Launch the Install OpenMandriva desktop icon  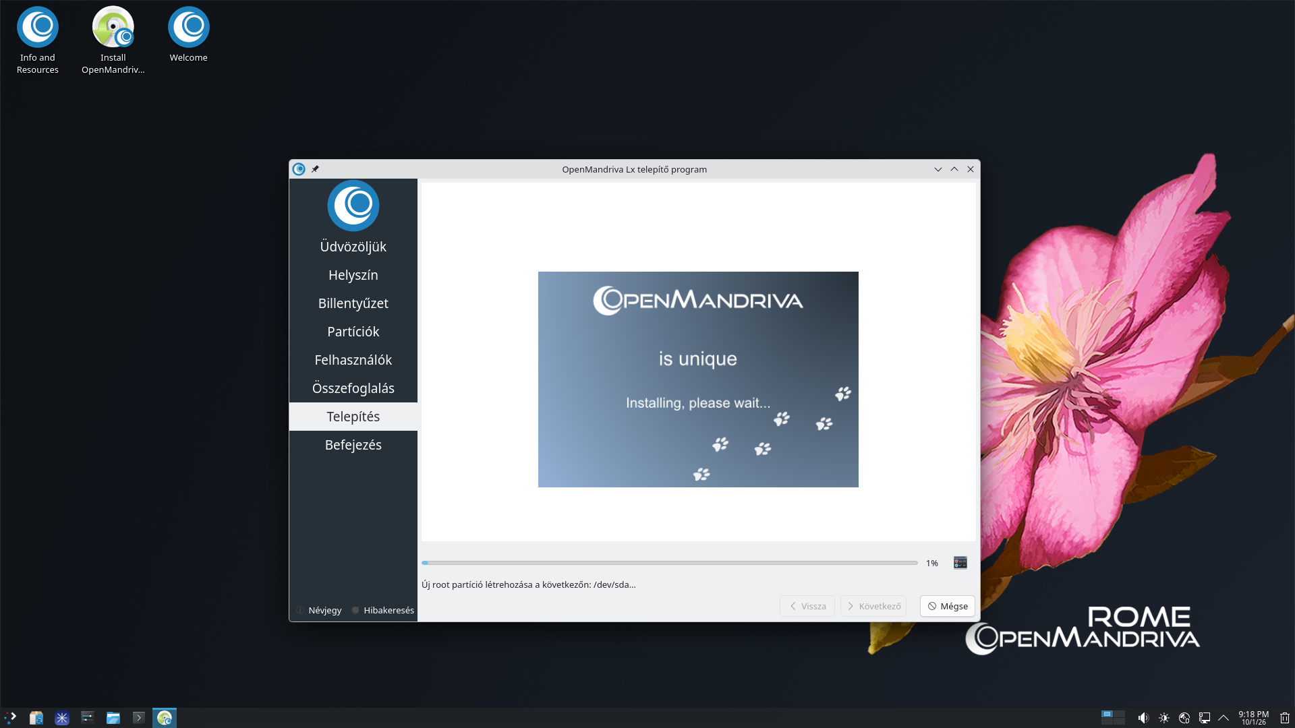click(x=113, y=40)
